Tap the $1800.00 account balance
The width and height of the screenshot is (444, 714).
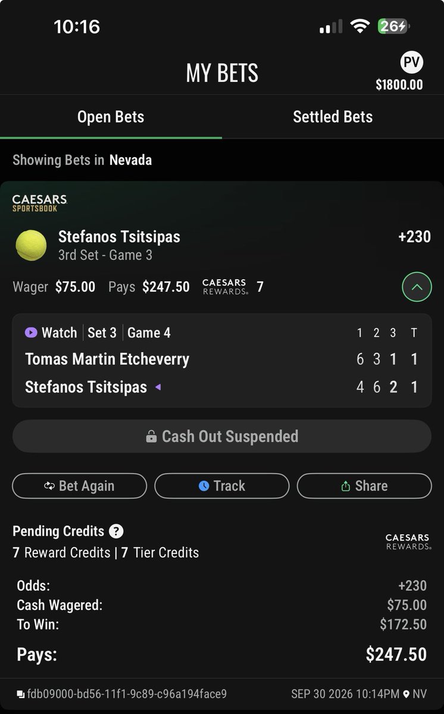(x=399, y=85)
